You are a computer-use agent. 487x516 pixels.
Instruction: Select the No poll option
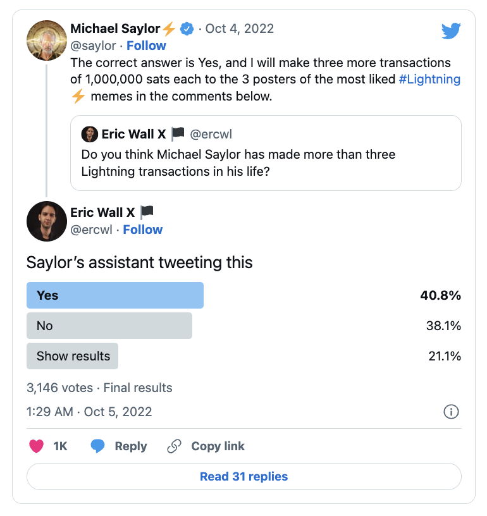click(109, 326)
